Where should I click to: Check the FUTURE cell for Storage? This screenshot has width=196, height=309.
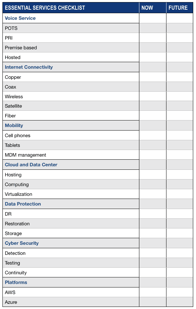click(x=180, y=233)
